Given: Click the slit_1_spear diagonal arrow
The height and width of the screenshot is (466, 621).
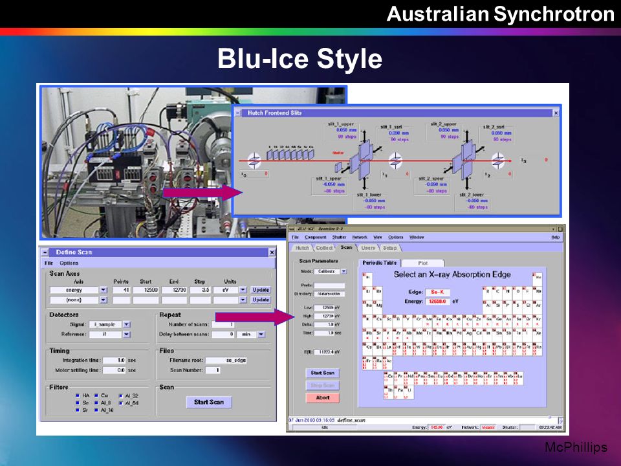Looking at the screenshot, I should (x=345, y=169).
